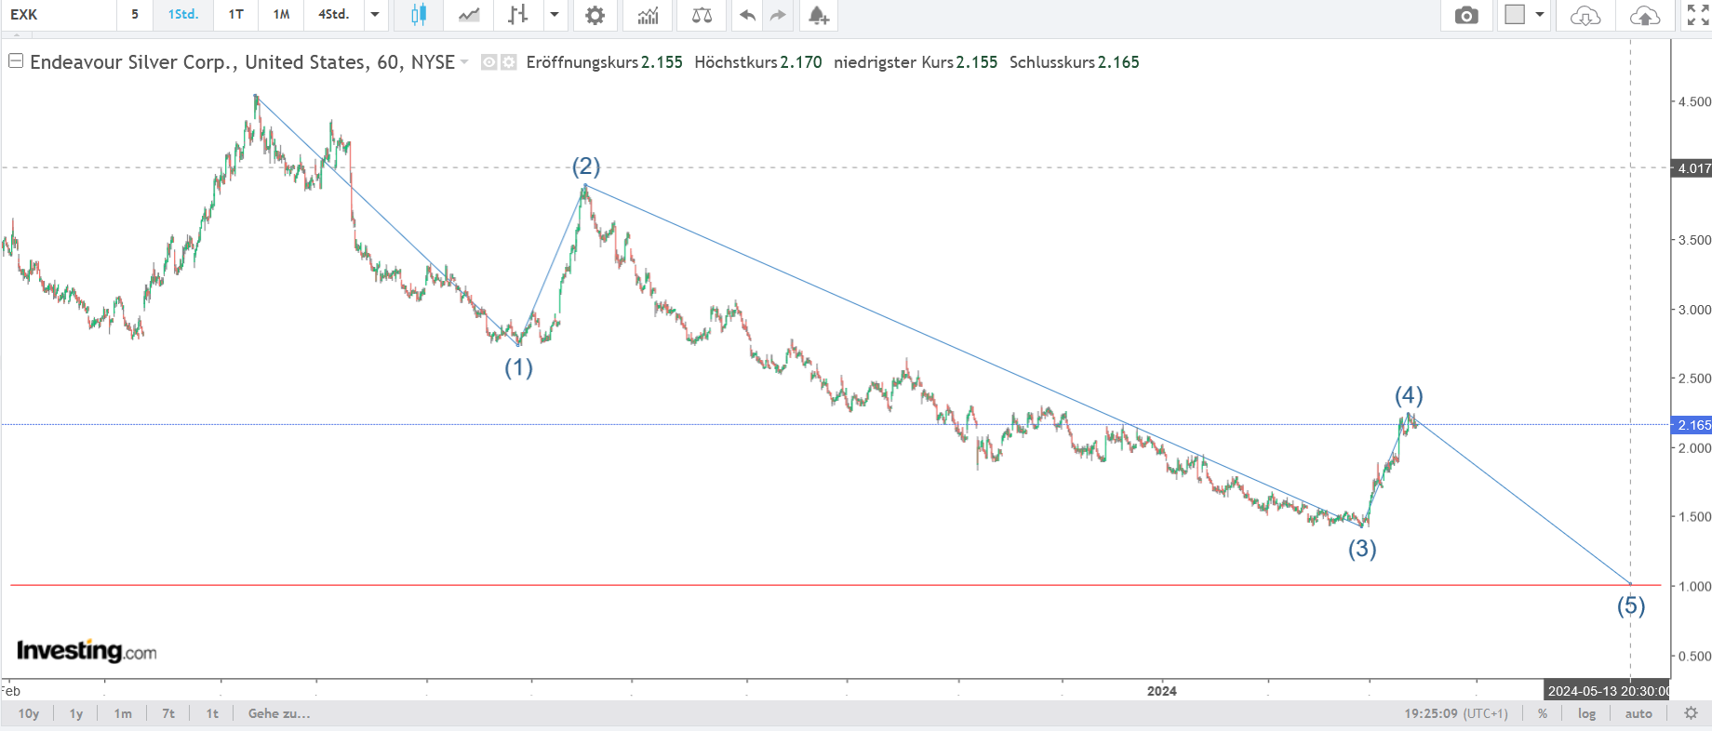
Task: Collapse the Endeavour Silver legend
Action: [x=16, y=61]
